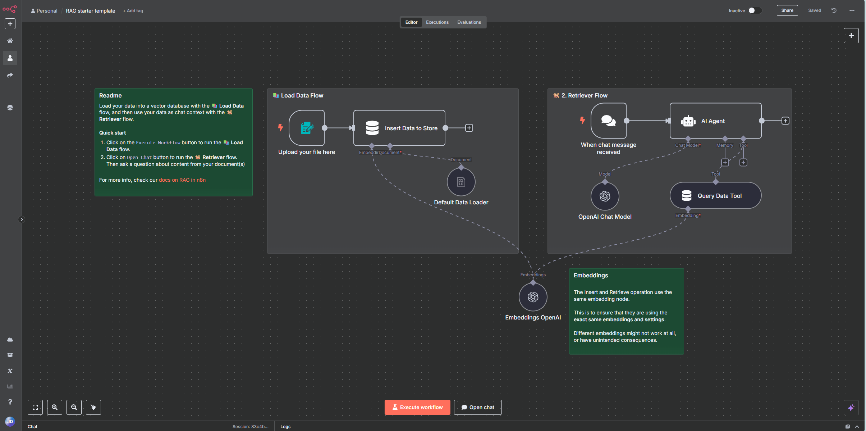Click the Execute workflow button
This screenshot has width=866, height=431.
[x=417, y=407]
